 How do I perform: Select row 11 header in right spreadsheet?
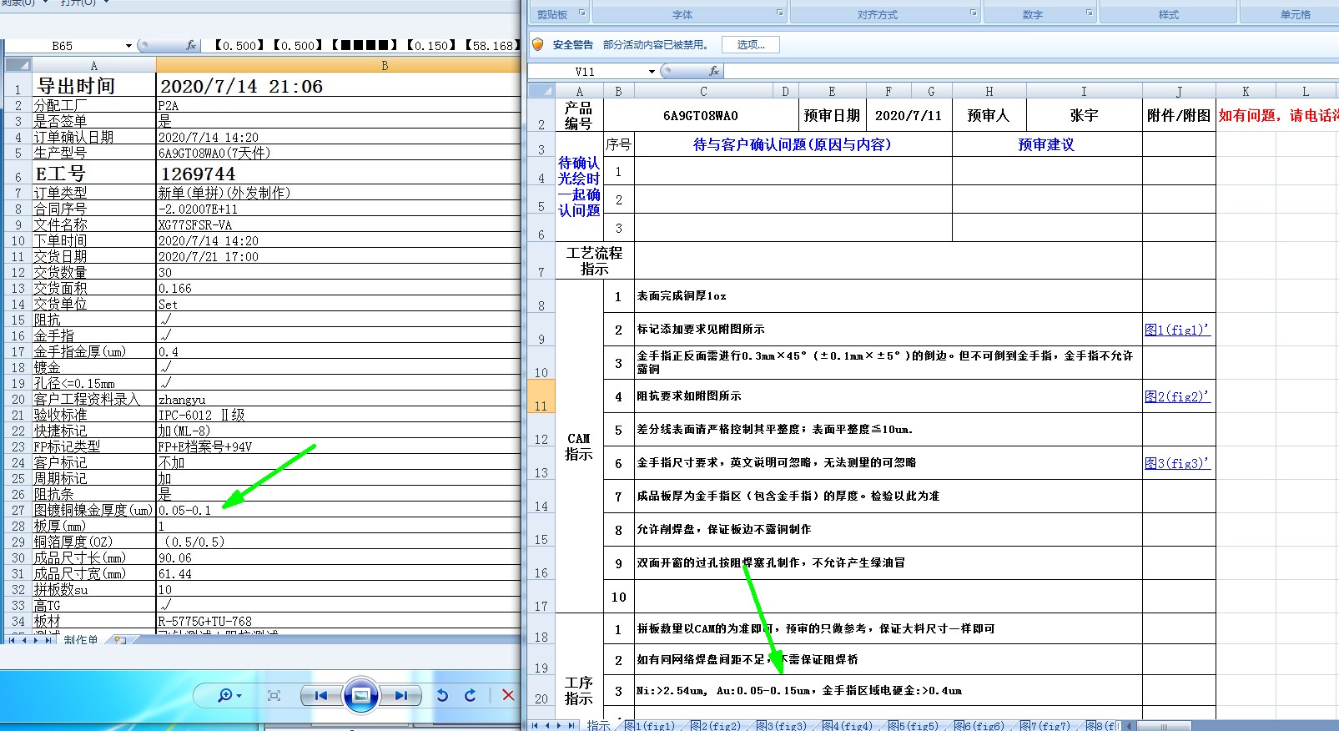(x=541, y=396)
